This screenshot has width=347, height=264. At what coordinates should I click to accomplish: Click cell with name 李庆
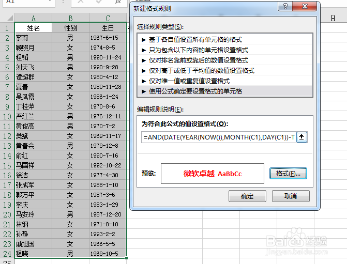[x=33, y=205]
